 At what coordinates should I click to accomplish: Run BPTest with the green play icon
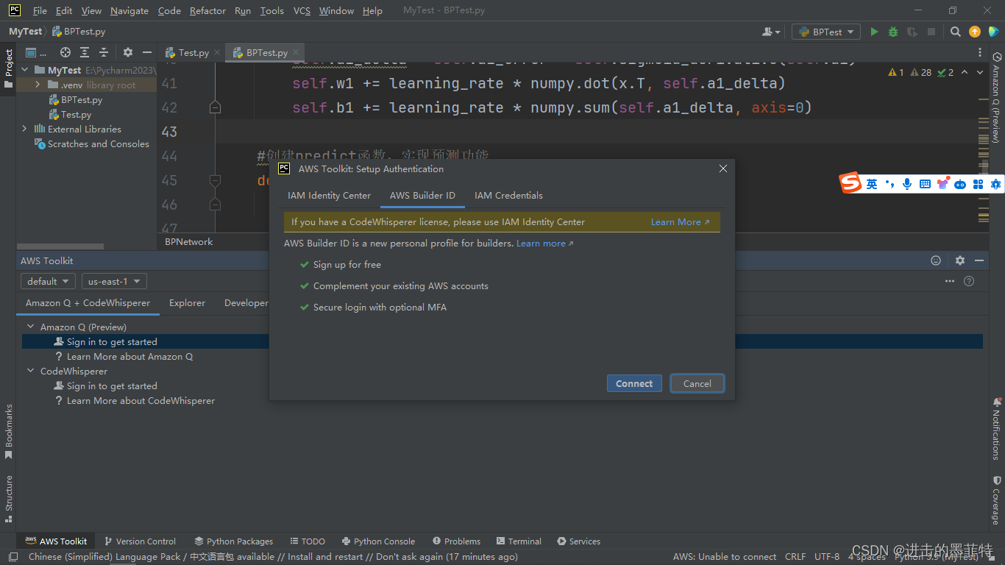tap(874, 32)
